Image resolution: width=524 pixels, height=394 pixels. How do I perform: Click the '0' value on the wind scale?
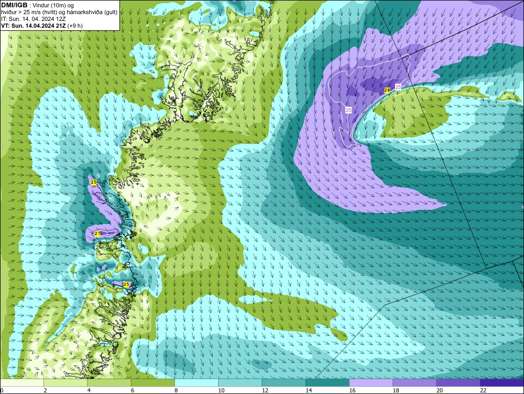2,391
